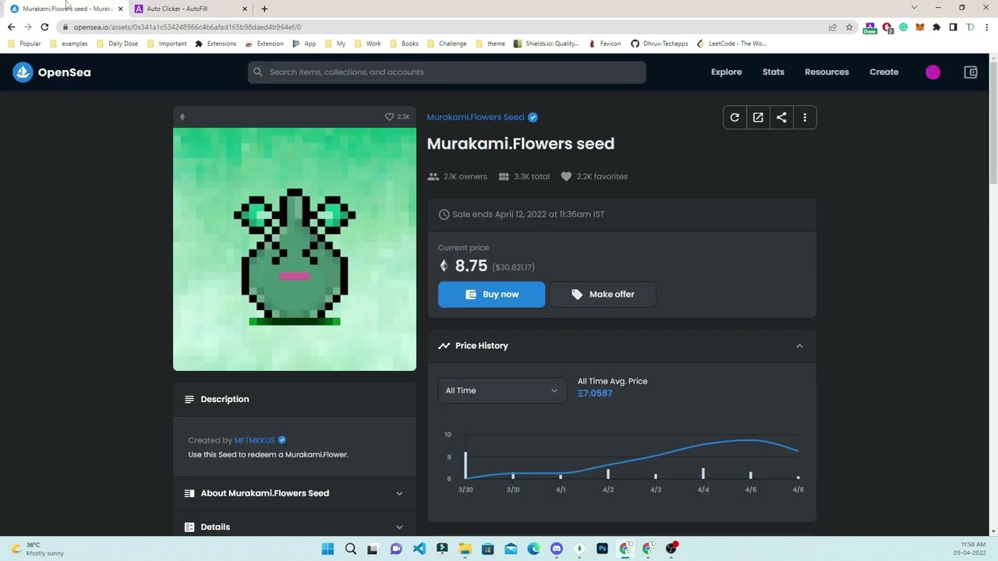
Task: Open the external link icon beside refresh
Action: click(758, 118)
